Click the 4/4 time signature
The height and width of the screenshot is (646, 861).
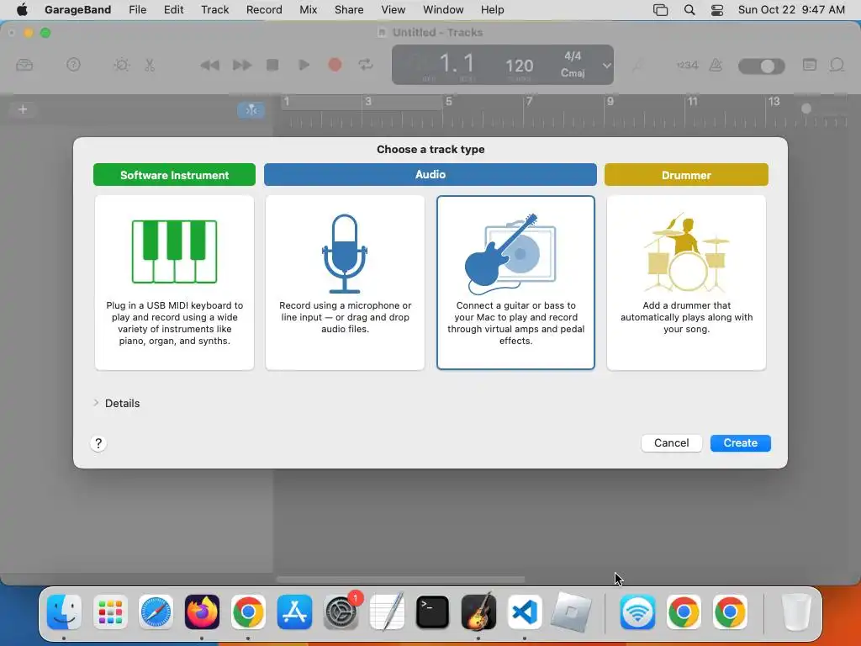pos(573,56)
